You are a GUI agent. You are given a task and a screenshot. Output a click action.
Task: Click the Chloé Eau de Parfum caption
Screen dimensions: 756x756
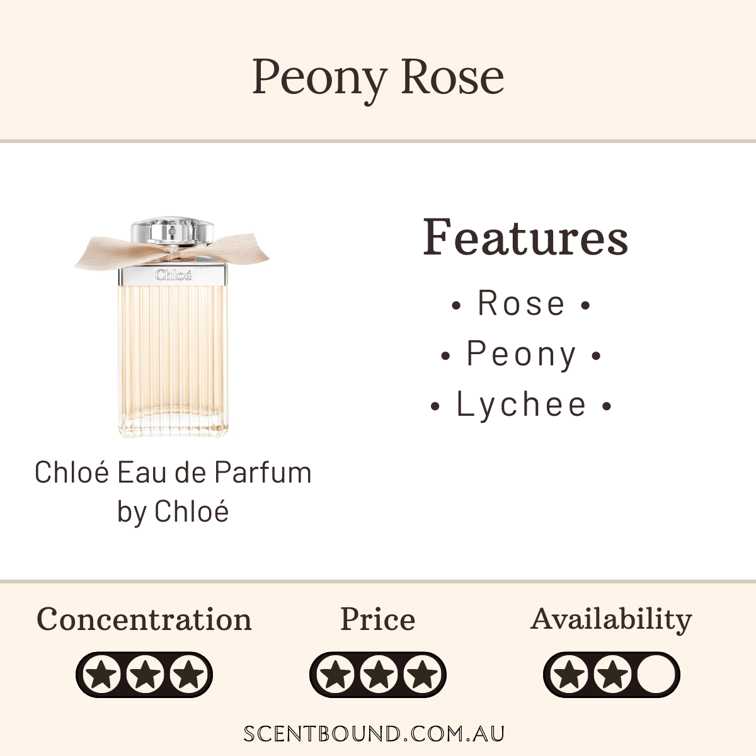point(173,491)
